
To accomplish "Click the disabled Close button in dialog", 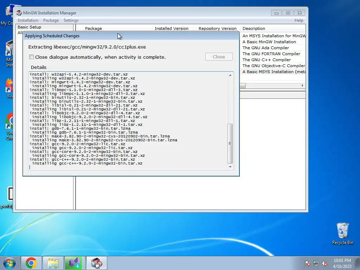I will (219, 57).
